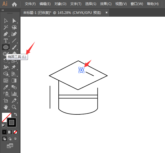Choose the Warp (width) tool

[x=6, y=67]
